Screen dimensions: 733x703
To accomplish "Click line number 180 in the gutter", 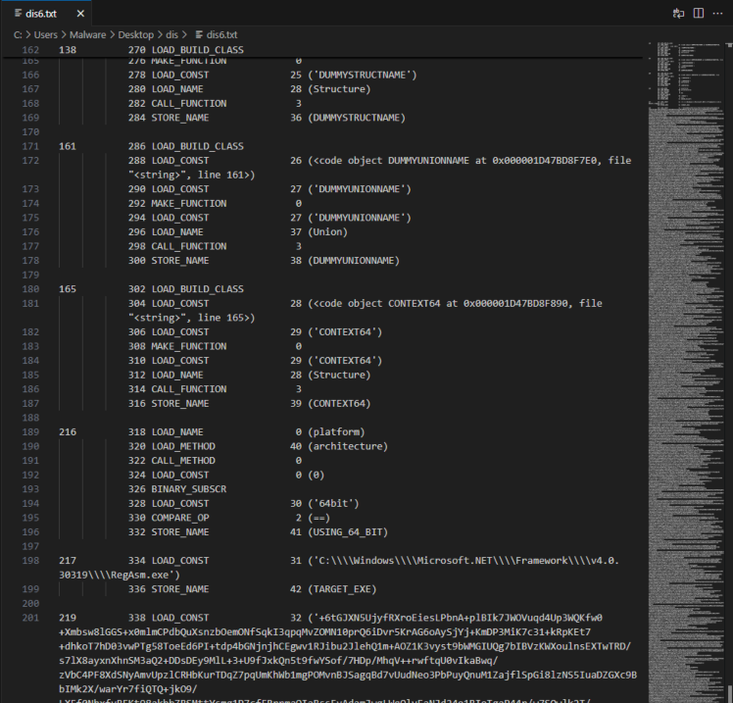I will pyautogui.click(x=30, y=289).
